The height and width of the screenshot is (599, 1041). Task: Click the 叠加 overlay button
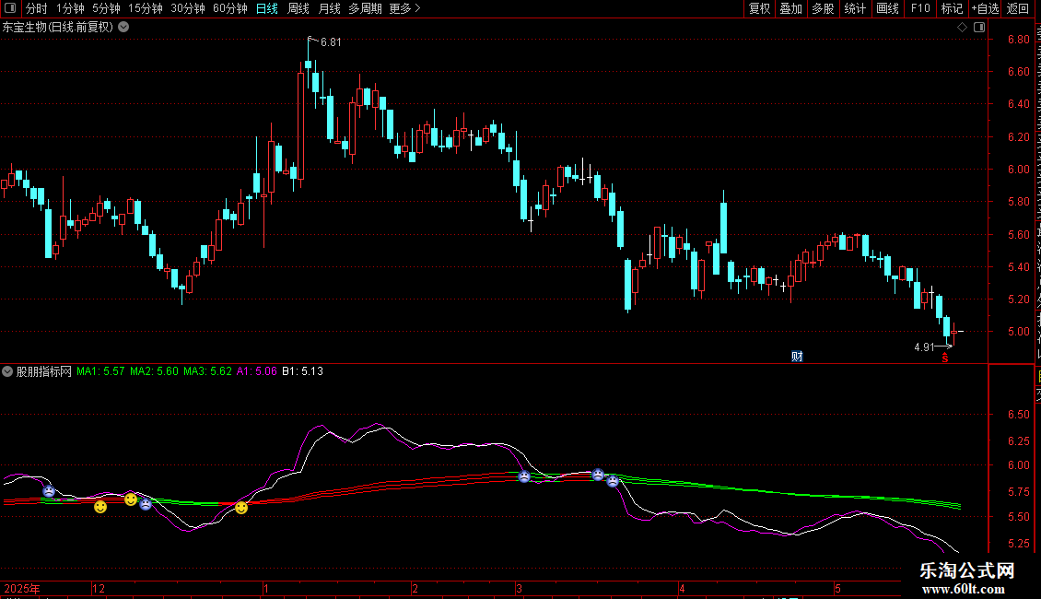790,8
